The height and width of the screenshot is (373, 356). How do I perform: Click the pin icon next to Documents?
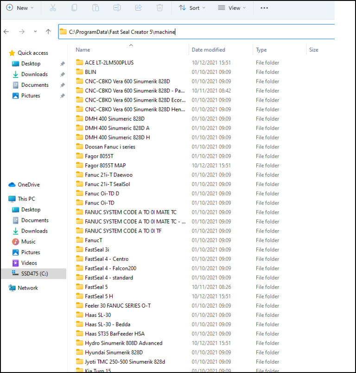63,85
